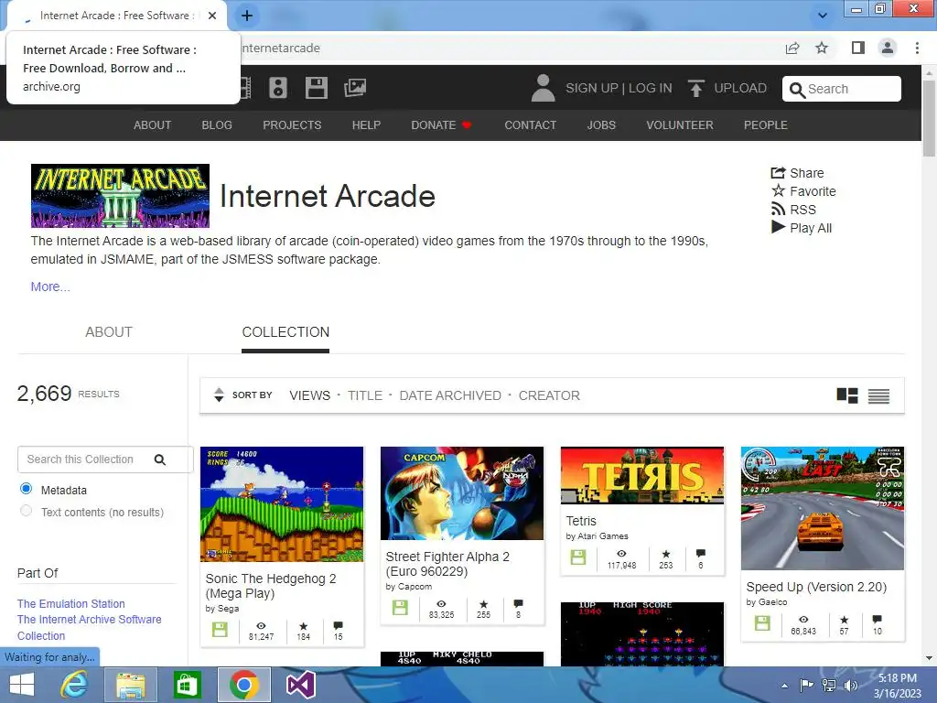Click the RSS feed icon

pyautogui.click(x=778, y=210)
